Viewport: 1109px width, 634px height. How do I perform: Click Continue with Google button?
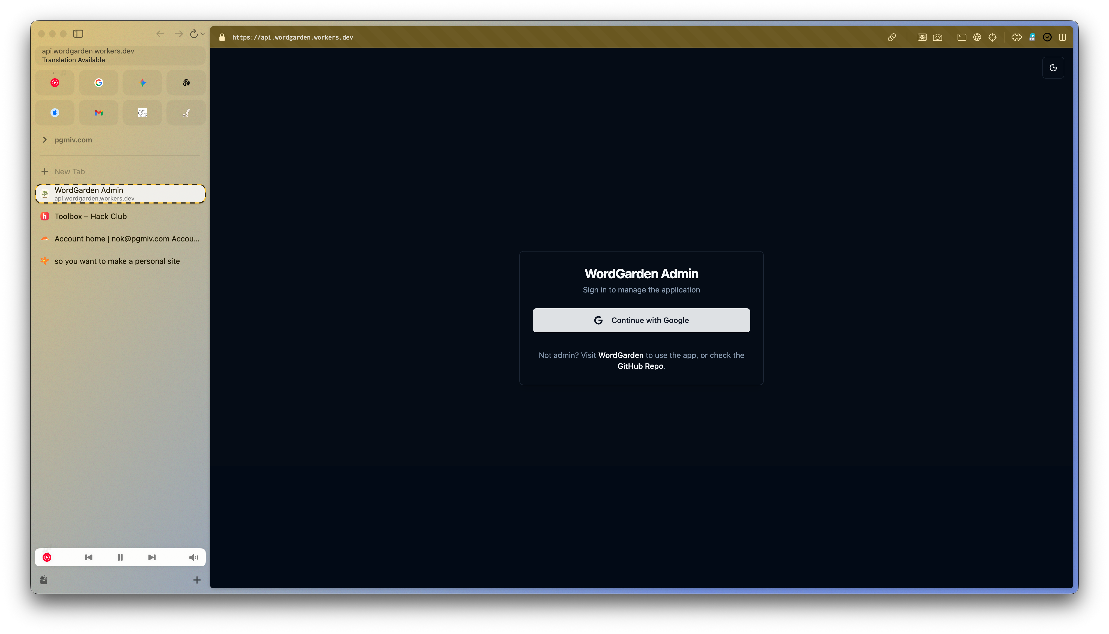point(641,320)
